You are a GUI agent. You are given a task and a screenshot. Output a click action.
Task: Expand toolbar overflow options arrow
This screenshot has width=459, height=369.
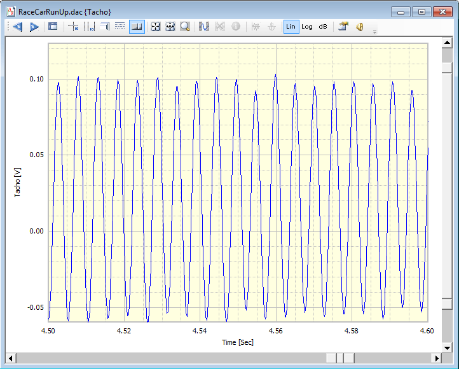pyautogui.click(x=374, y=30)
